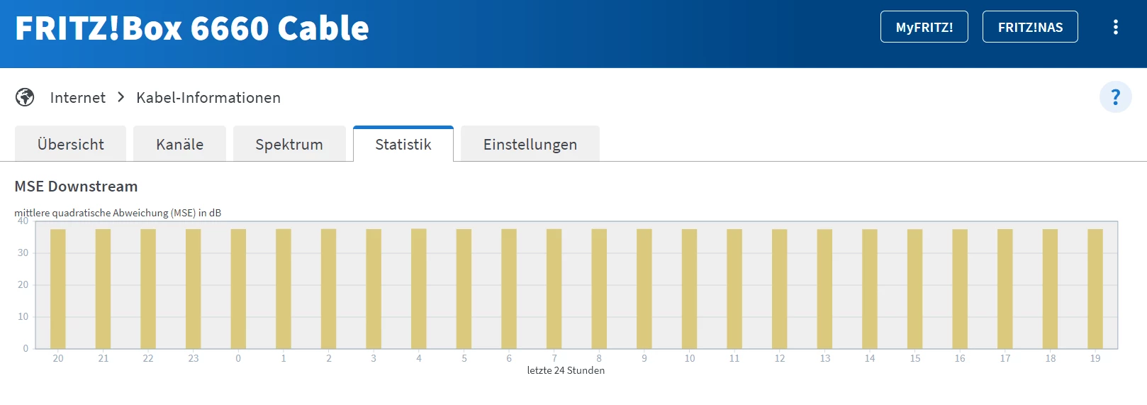The image size is (1147, 405).
Task: Open the FRITZ!NAS button
Action: [1030, 27]
